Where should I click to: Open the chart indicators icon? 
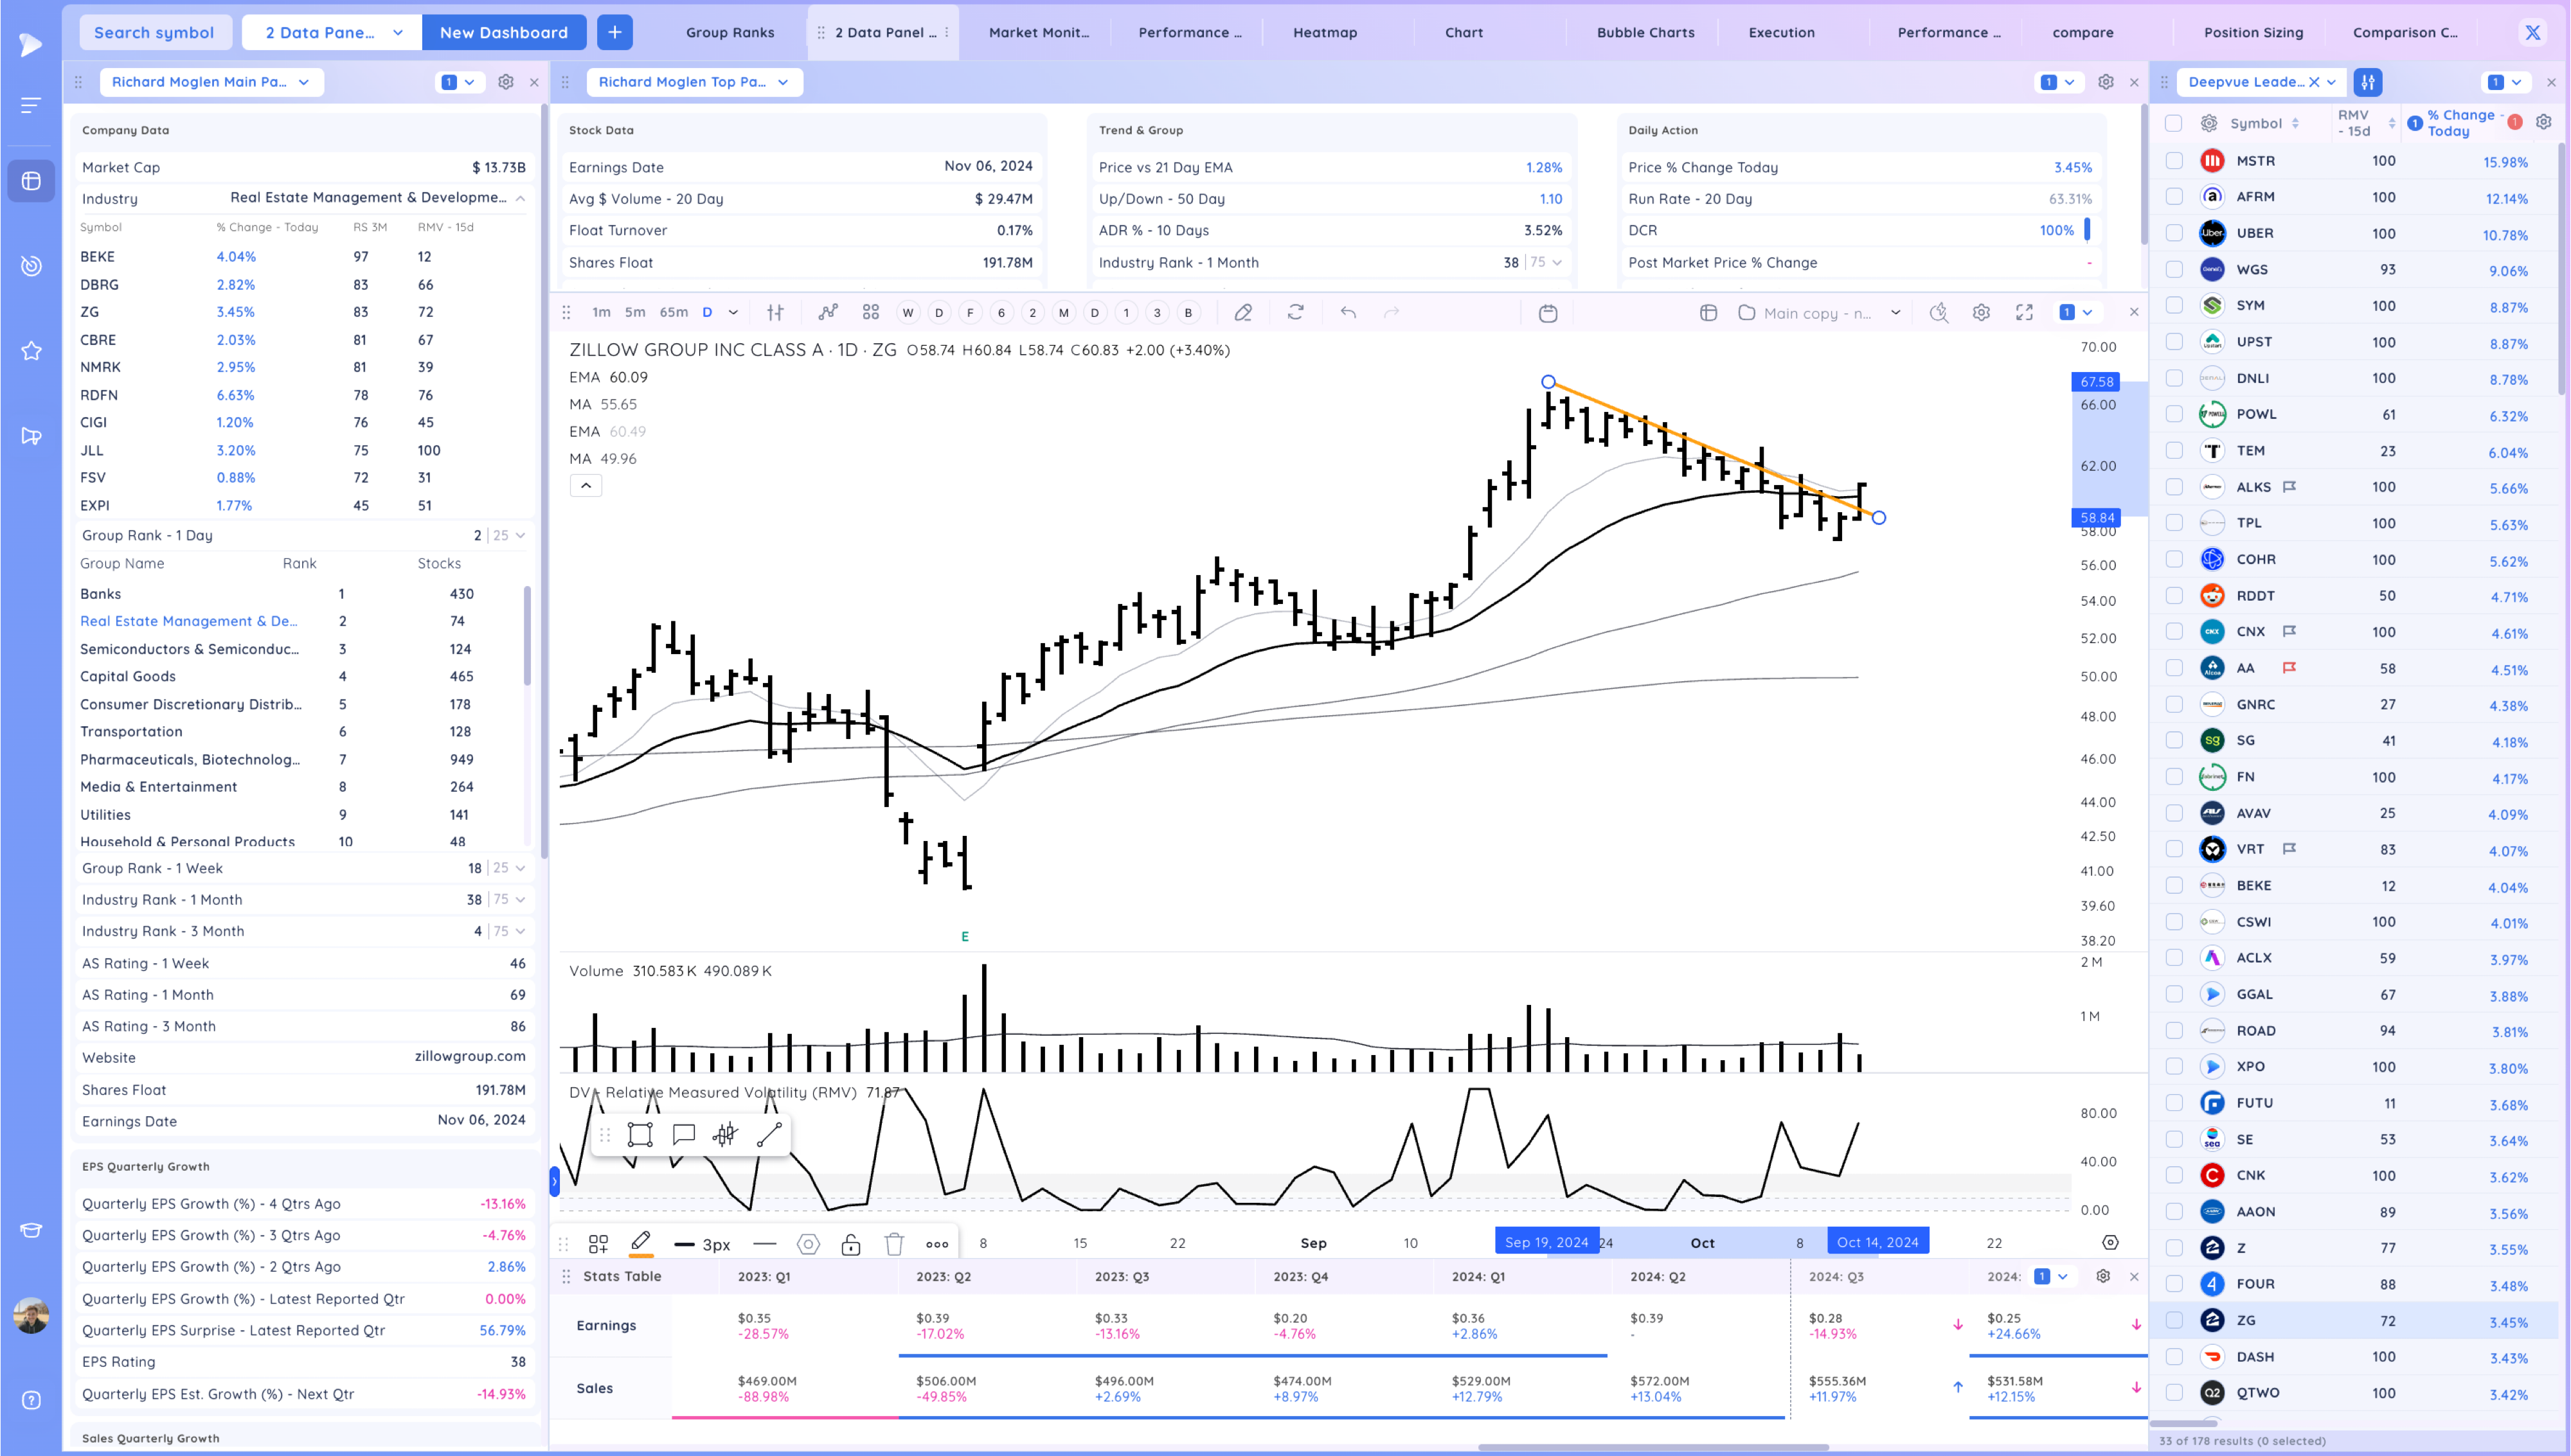pos(828,313)
